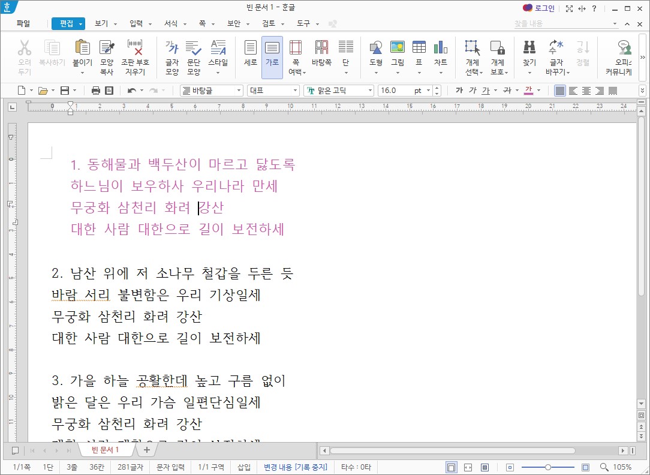The image size is (650, 475).
Task: Select distribute (배분 정렬) alignment
Action: point(613,91)
